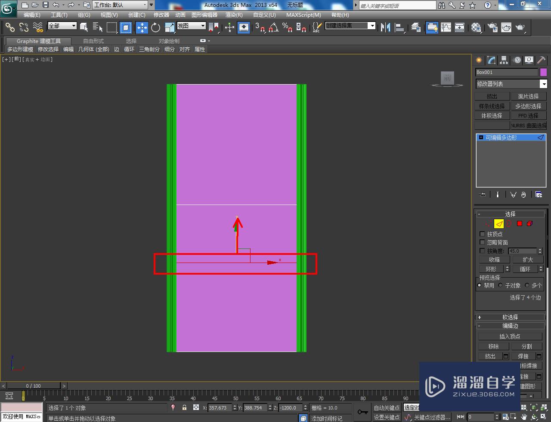551x422 pixels.
Task: Activate the Select and Move tool
Action: pyautogui.click(x=142, y=28)
